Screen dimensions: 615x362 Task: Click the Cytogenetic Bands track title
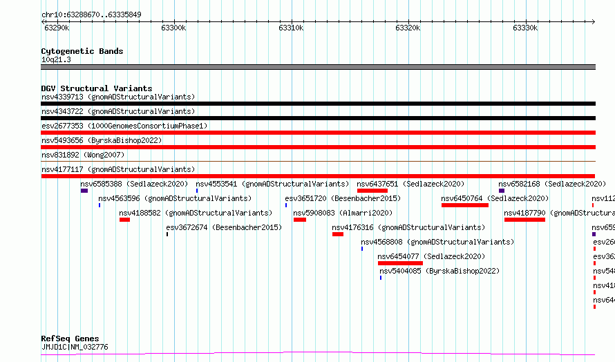(x=82, y=51)
